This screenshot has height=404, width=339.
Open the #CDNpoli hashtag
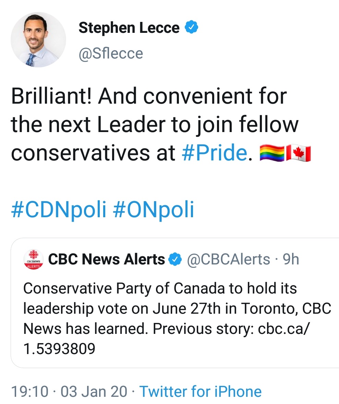pyautogui.click(x=58, y=210)
